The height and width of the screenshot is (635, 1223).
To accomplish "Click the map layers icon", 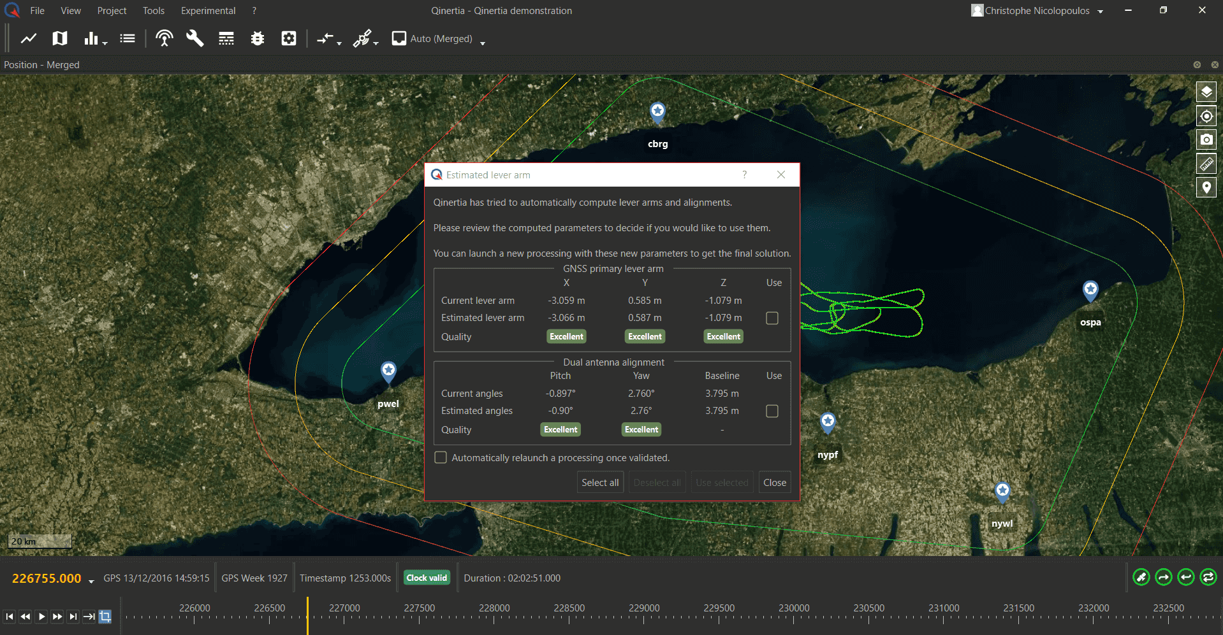I will click(x=1206, y=92).
